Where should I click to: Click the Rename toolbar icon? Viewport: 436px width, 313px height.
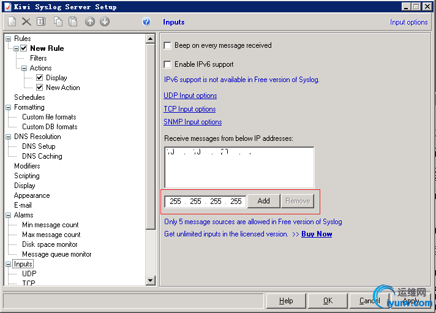(41, 21)
